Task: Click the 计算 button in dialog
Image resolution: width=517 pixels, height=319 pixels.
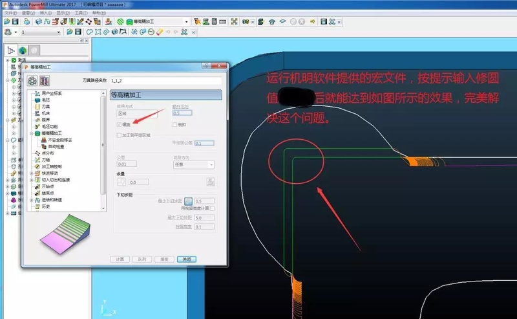Action: tap(120, 259)
